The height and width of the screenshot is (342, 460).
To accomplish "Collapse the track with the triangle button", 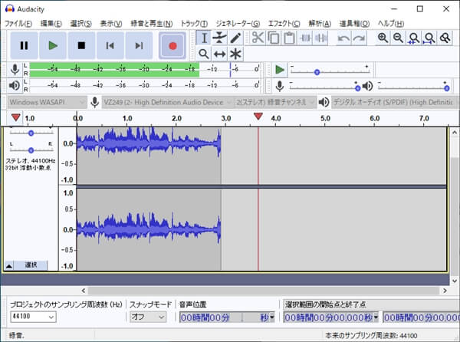I will 9,265.
